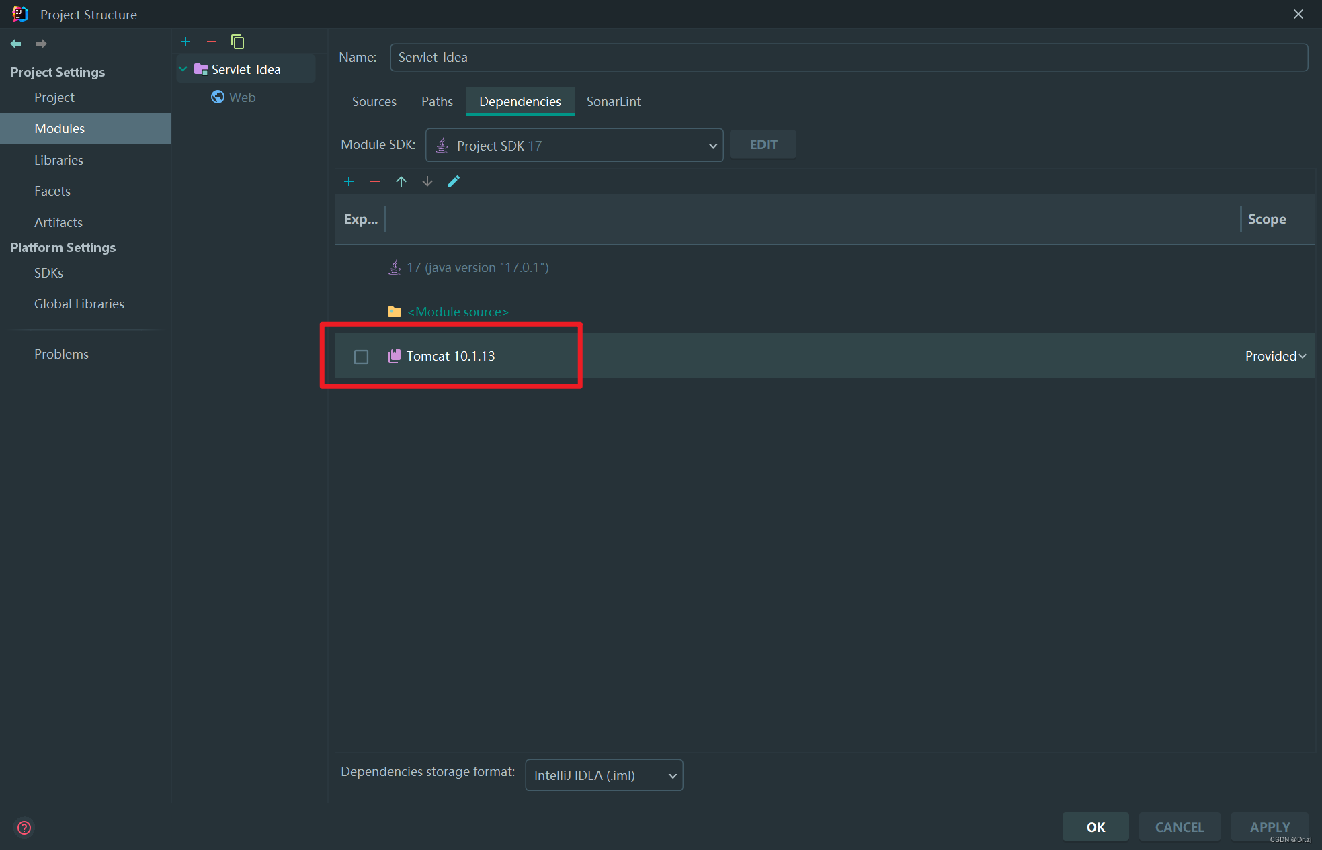Copy the selected module
This screenshot has height=850, width=1322.
[237, 42]
